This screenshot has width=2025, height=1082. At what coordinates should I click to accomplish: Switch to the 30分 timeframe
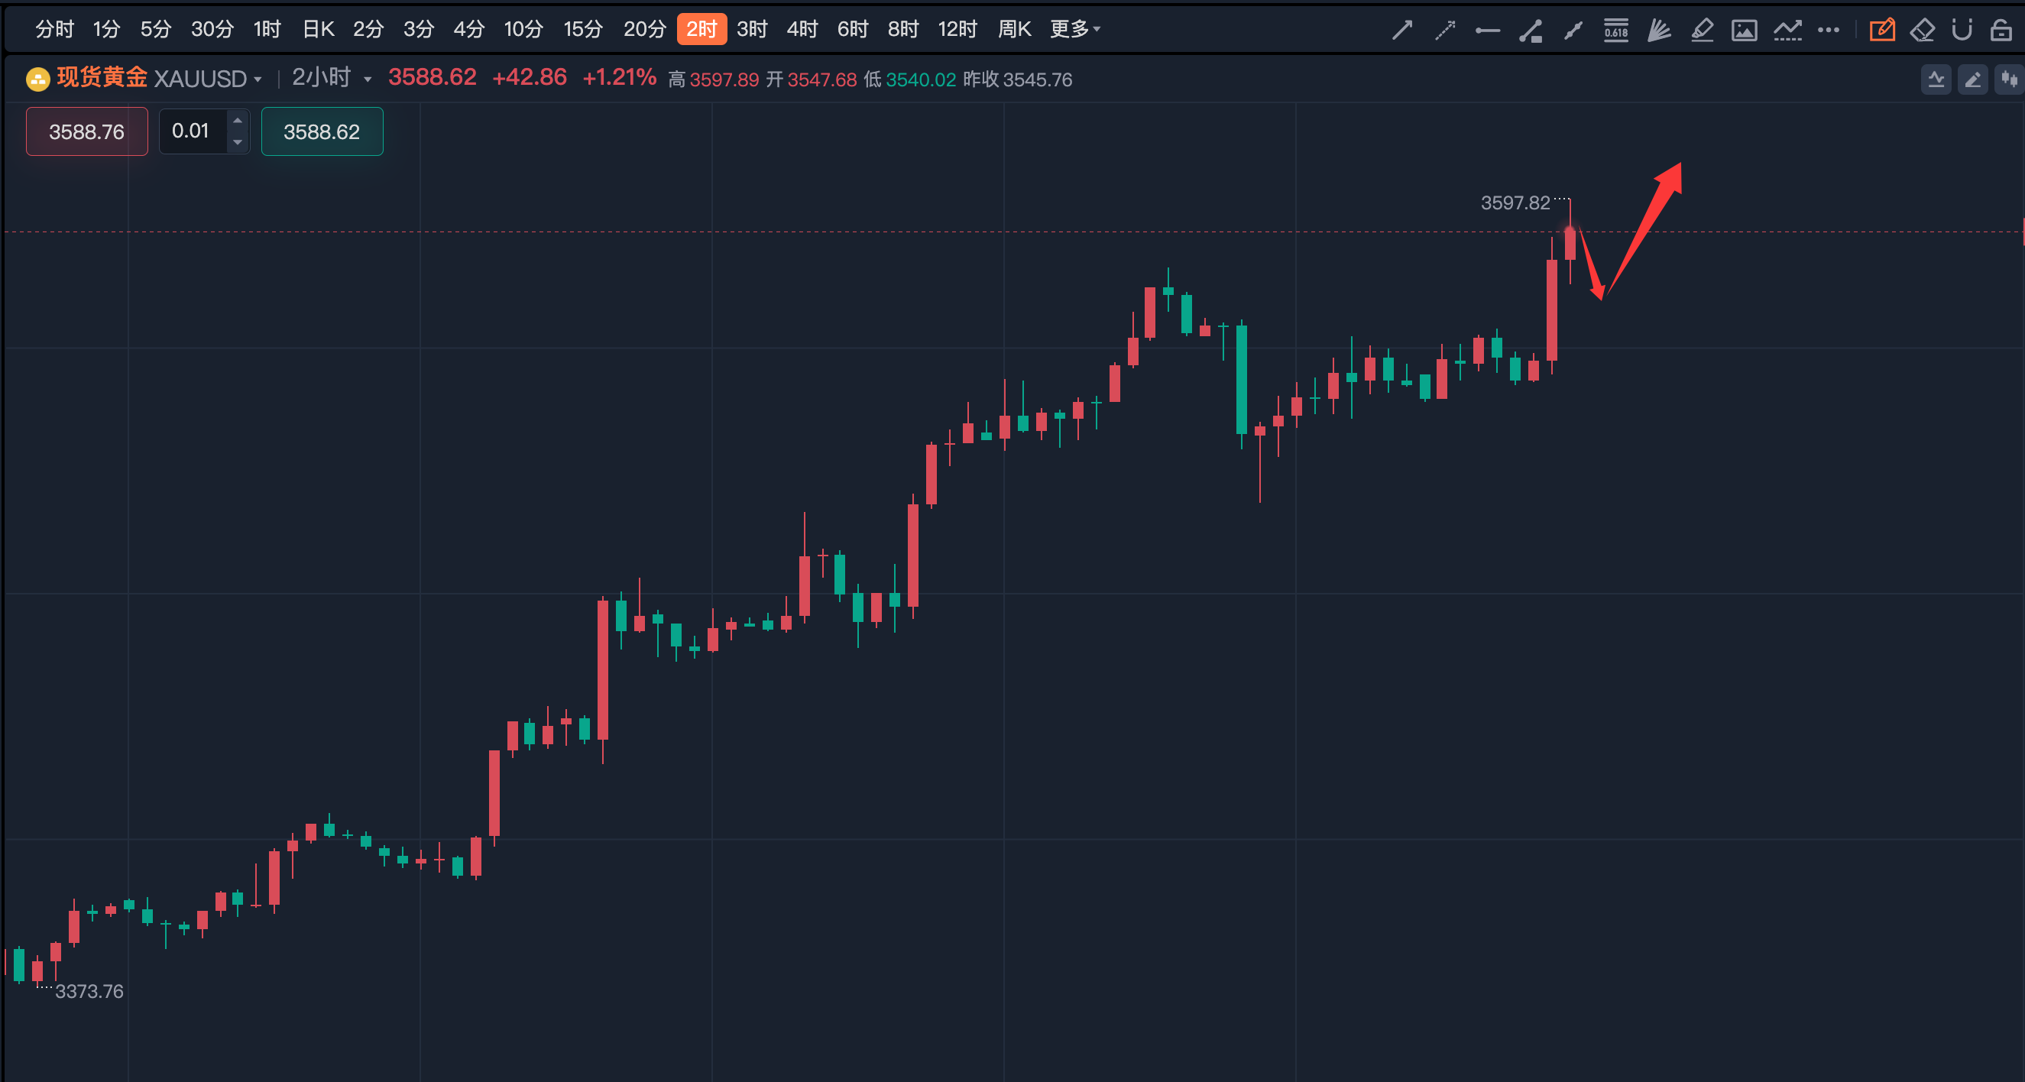212,30
